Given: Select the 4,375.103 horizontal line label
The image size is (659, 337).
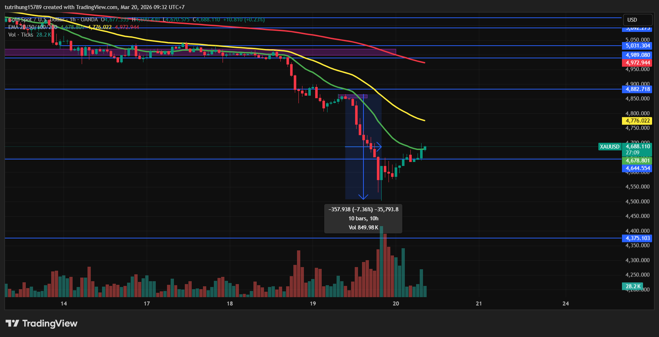Looking at the screenshot, I should 638,238.
